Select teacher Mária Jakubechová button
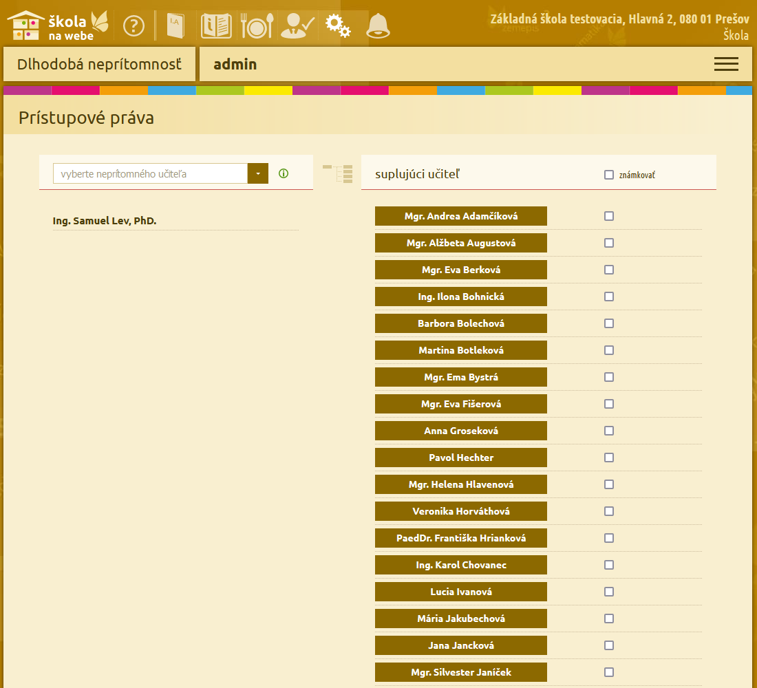The width and height of the screenshot is (757, 688). [461, 619]
